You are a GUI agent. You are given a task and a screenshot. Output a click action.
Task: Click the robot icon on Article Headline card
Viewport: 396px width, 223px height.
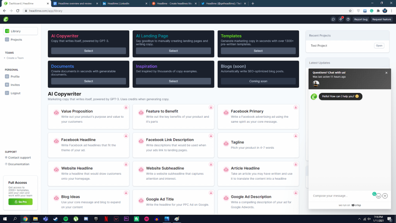point(226,170)
